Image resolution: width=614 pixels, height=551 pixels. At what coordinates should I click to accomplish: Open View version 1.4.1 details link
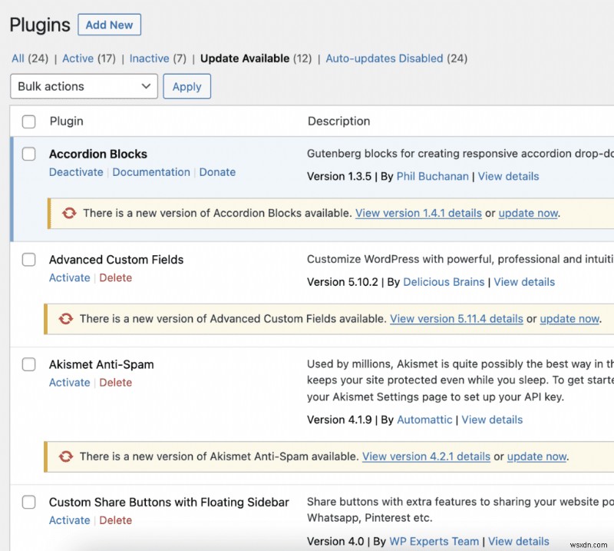point(418,213)
